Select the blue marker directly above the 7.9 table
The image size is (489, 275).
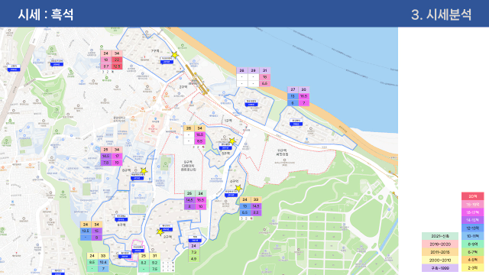[195, 239]
